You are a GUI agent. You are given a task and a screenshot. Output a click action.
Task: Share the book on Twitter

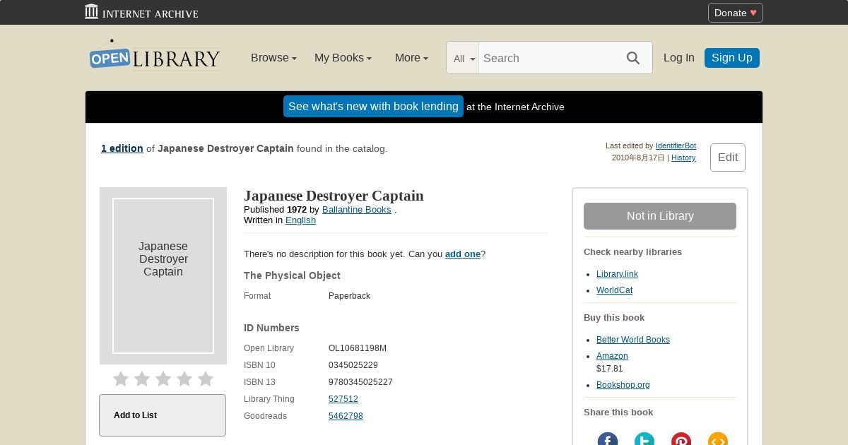click(644, 439)
